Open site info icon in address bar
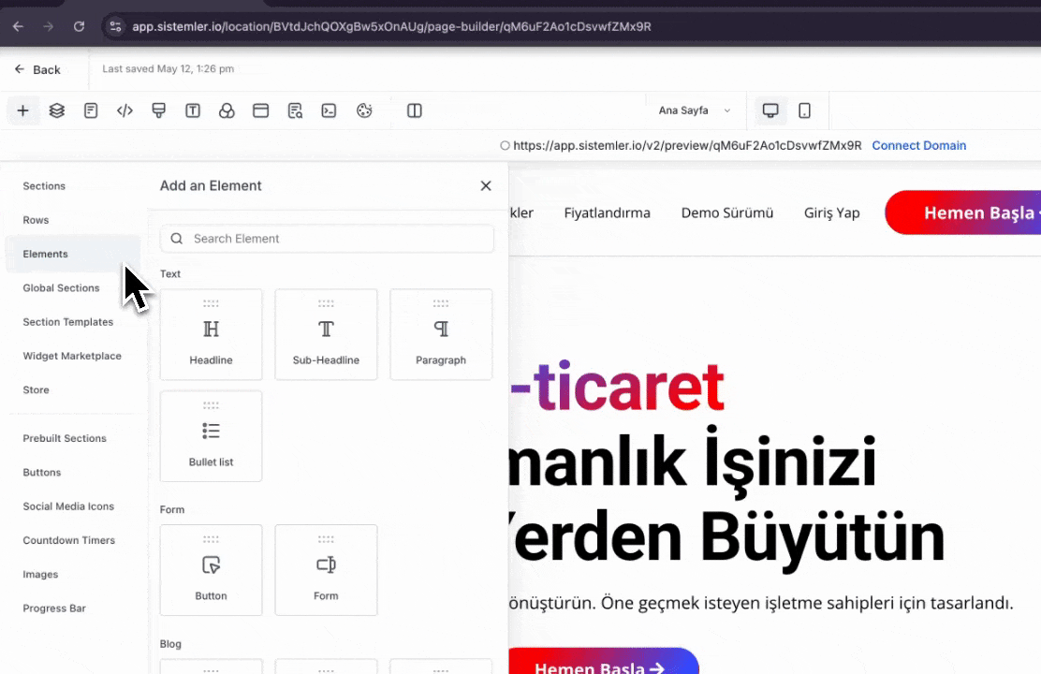This screenshot has height=674, width=1041. 115,26
